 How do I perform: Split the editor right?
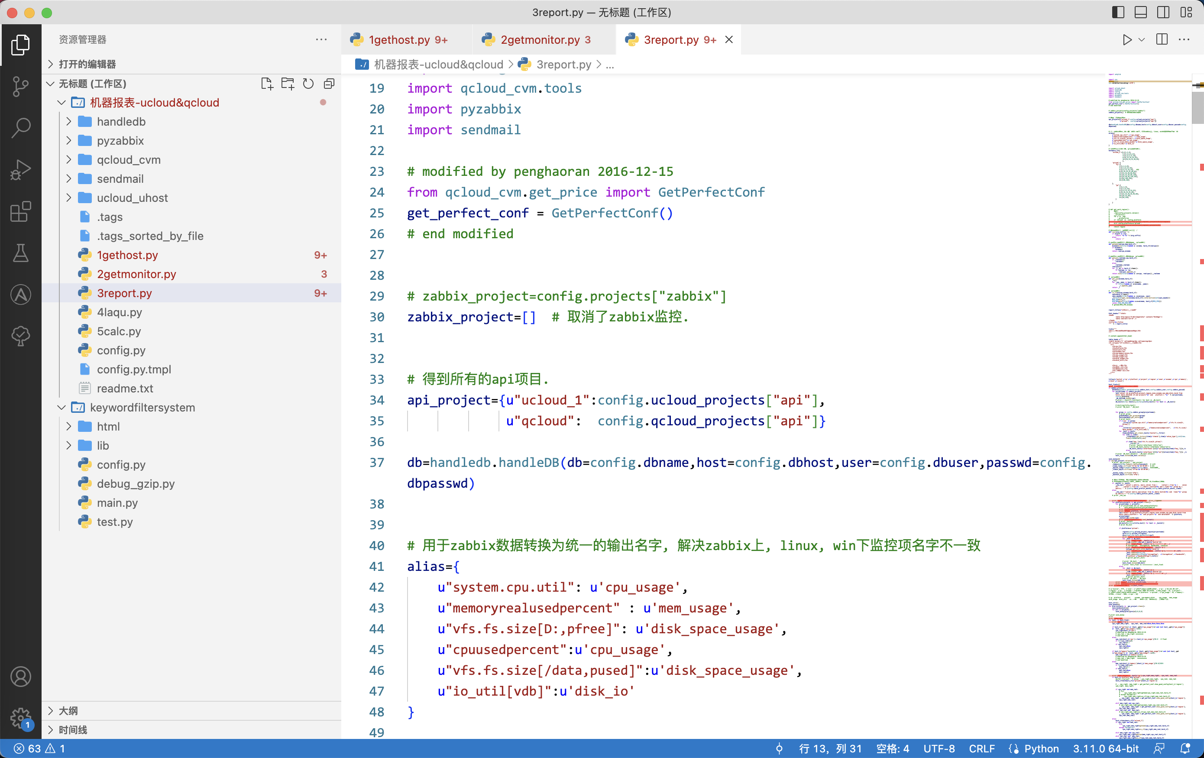click(x=1162, y=39)
